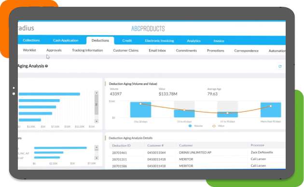Image resolution: width=304 pixels, height=187 pixels.
Task: Click the ABCPRODUCTS logo
Action: [148, 28]
